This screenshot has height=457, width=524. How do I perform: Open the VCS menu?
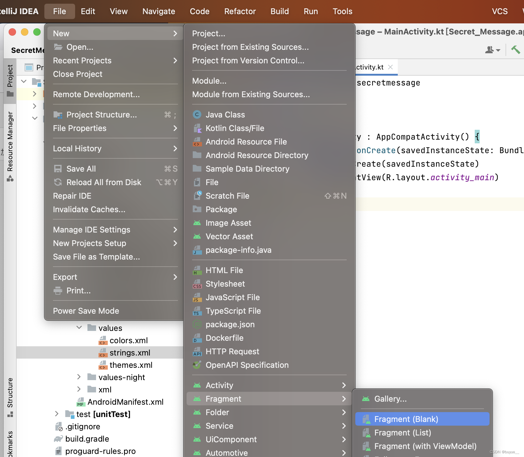[x=500, y=11]
